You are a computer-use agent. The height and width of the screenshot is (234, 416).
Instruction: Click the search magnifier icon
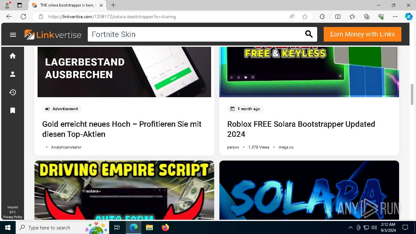[309, 34]
